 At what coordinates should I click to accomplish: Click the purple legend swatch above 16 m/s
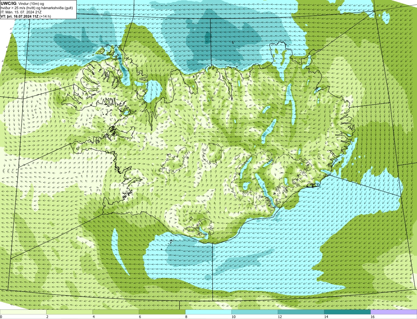coord(394,312)
